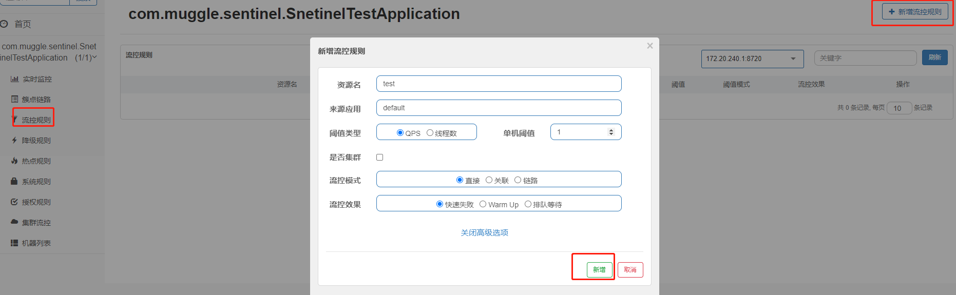Choose the Warm Up flow effect
This screenshot has width=956, height=295.
tap(483, 204)
